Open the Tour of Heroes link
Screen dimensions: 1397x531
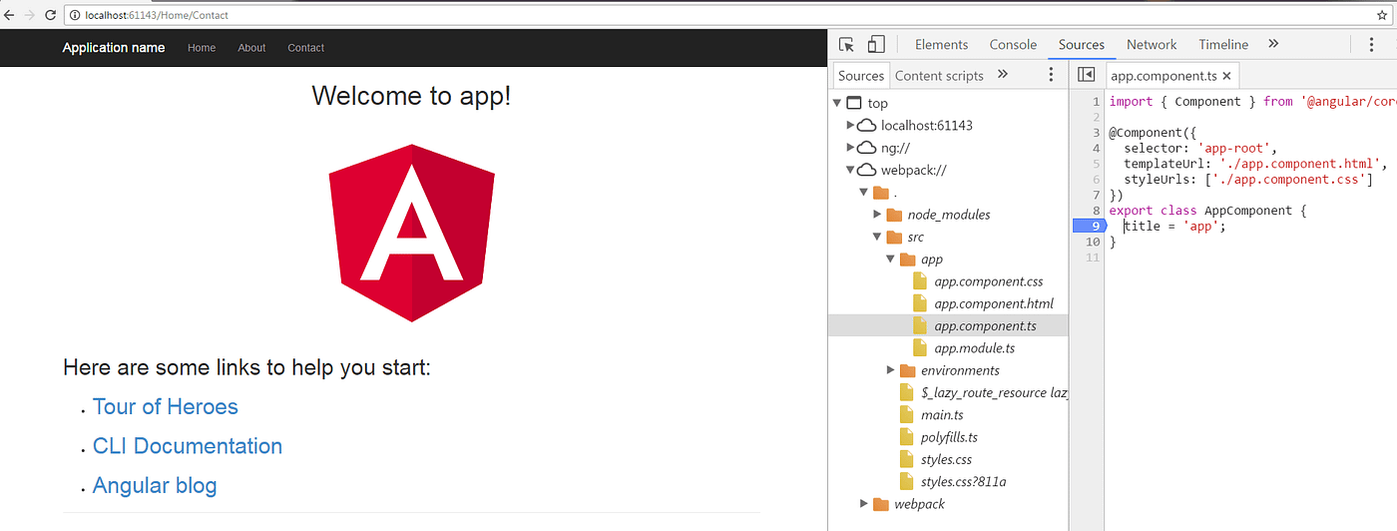coord(166,407)
